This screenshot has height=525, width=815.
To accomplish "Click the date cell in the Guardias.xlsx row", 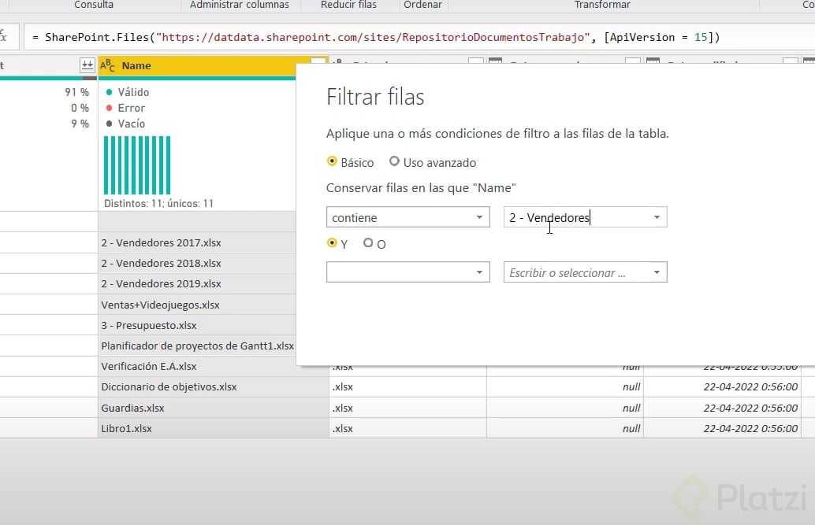I will [723, 408].
